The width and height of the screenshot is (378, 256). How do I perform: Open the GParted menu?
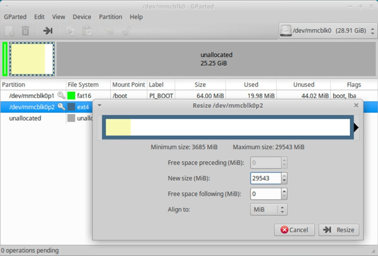[x=15, y=17]
